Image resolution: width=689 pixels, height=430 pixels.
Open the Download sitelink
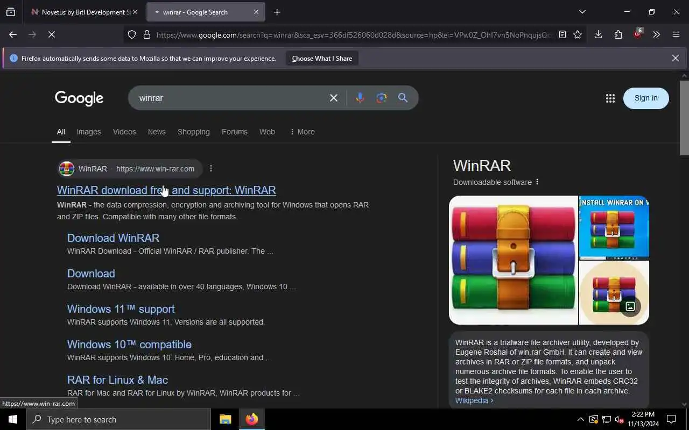click(x=91, y=273)
